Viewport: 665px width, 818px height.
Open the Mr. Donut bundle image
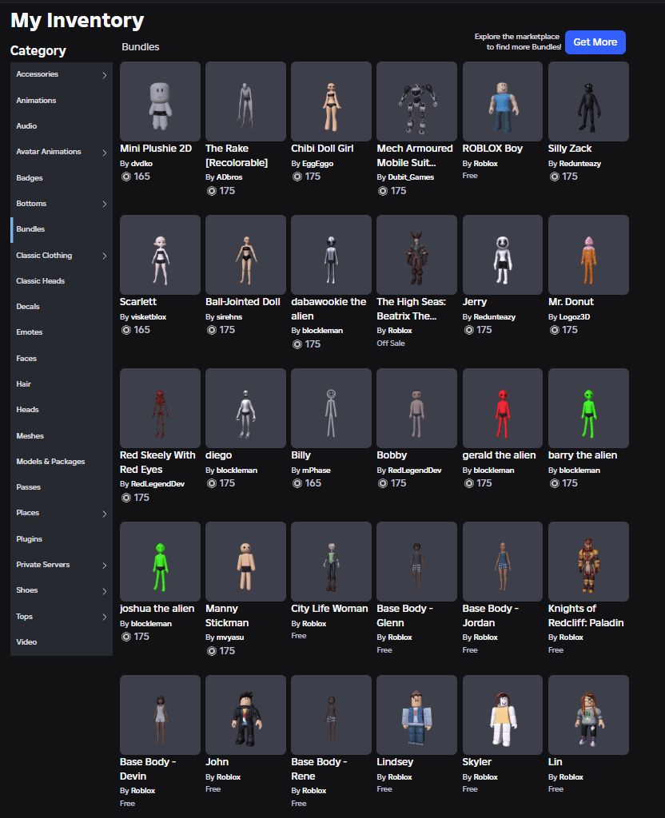[588, 255]
